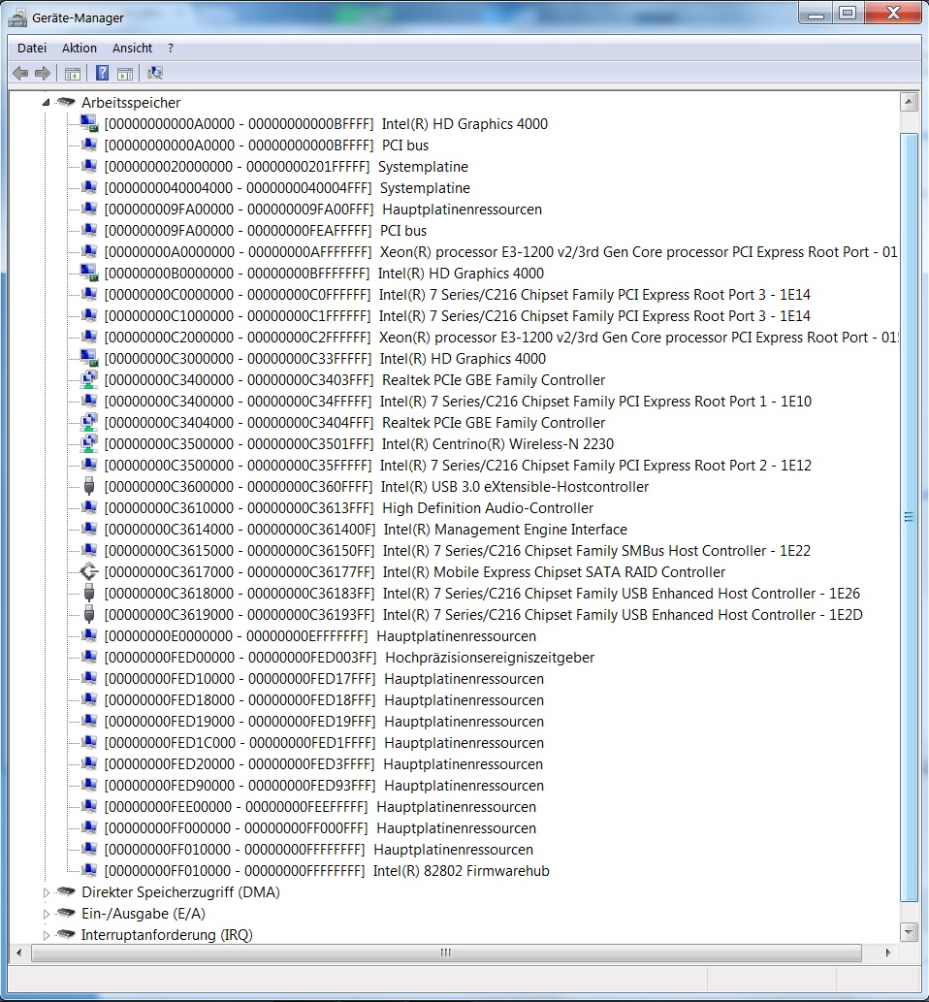Open the ? help menu
The width and height of the screenshot is (929, 1002).
[170, 48]
